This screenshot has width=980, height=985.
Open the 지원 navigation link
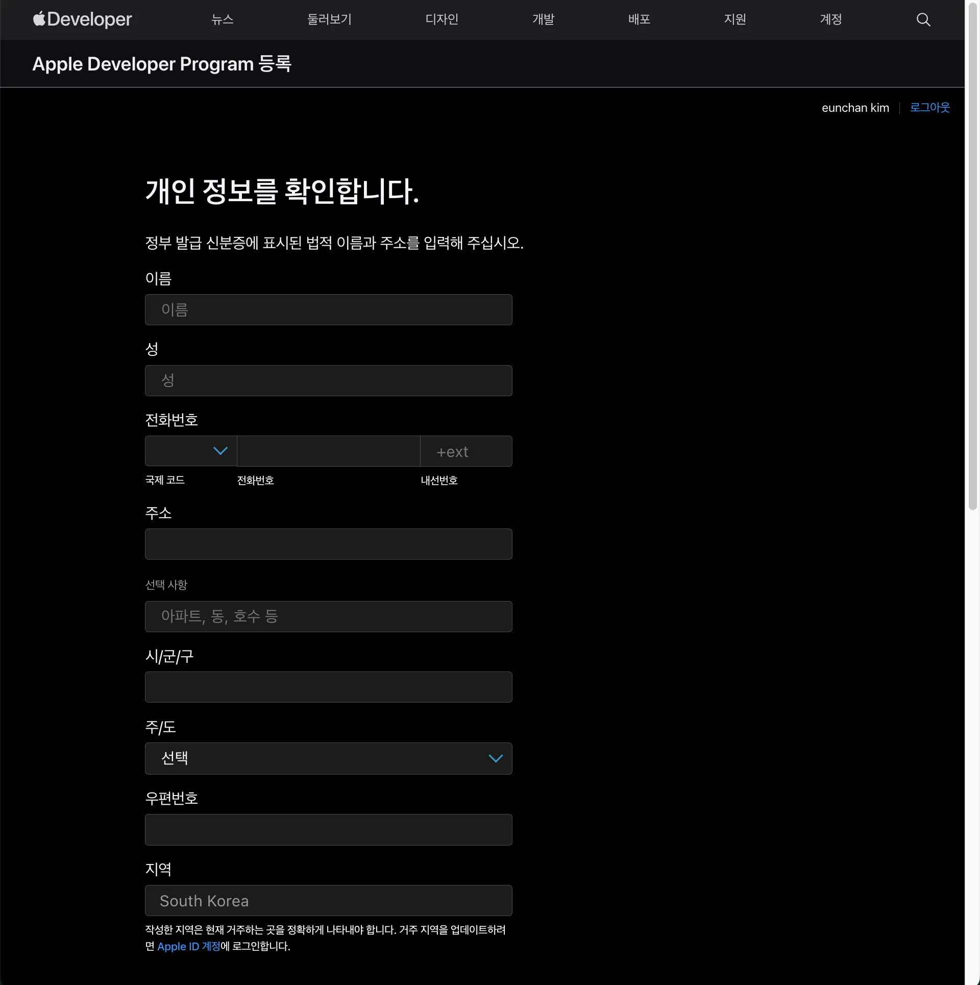click(x=735, y=19)
